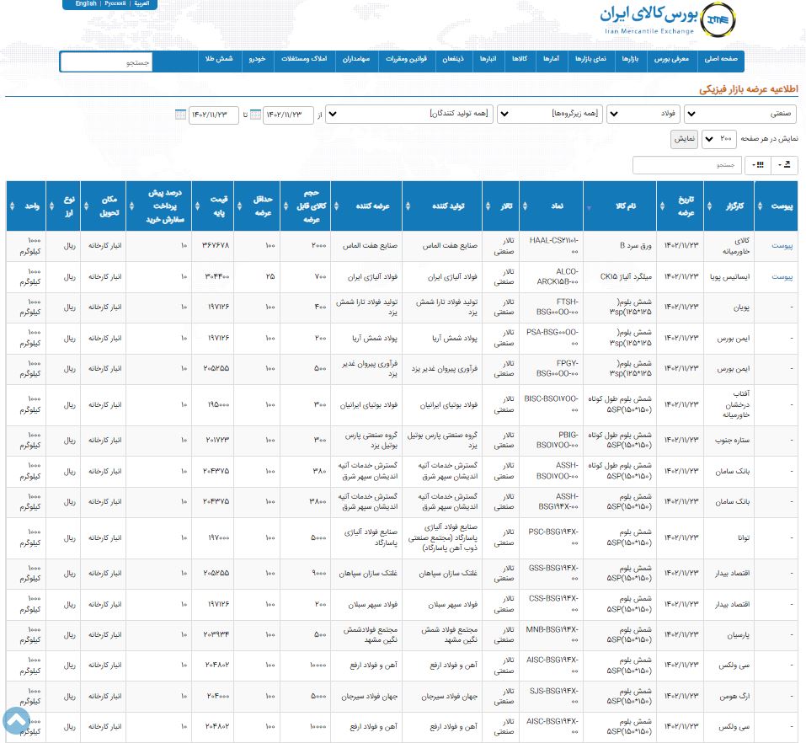Sort by حجم کالای قابل عرضه arrows
Screen dimensions: 806x743
click(x=286, y=206)
